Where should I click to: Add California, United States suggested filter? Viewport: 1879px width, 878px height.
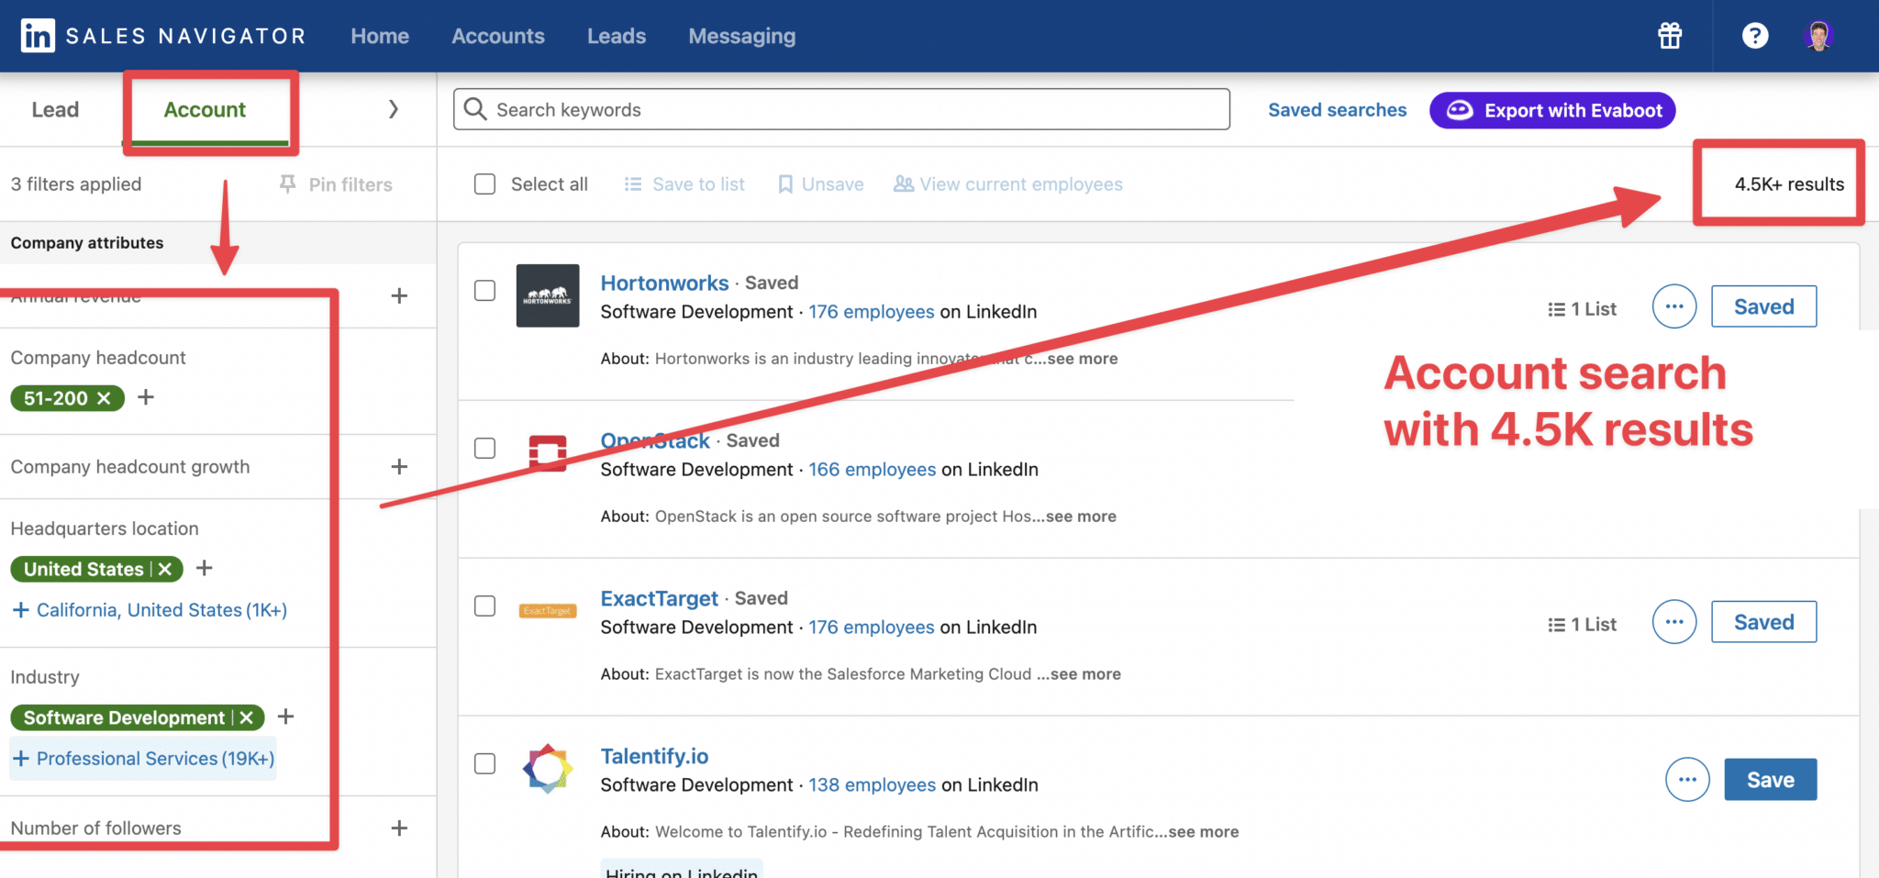150,610
